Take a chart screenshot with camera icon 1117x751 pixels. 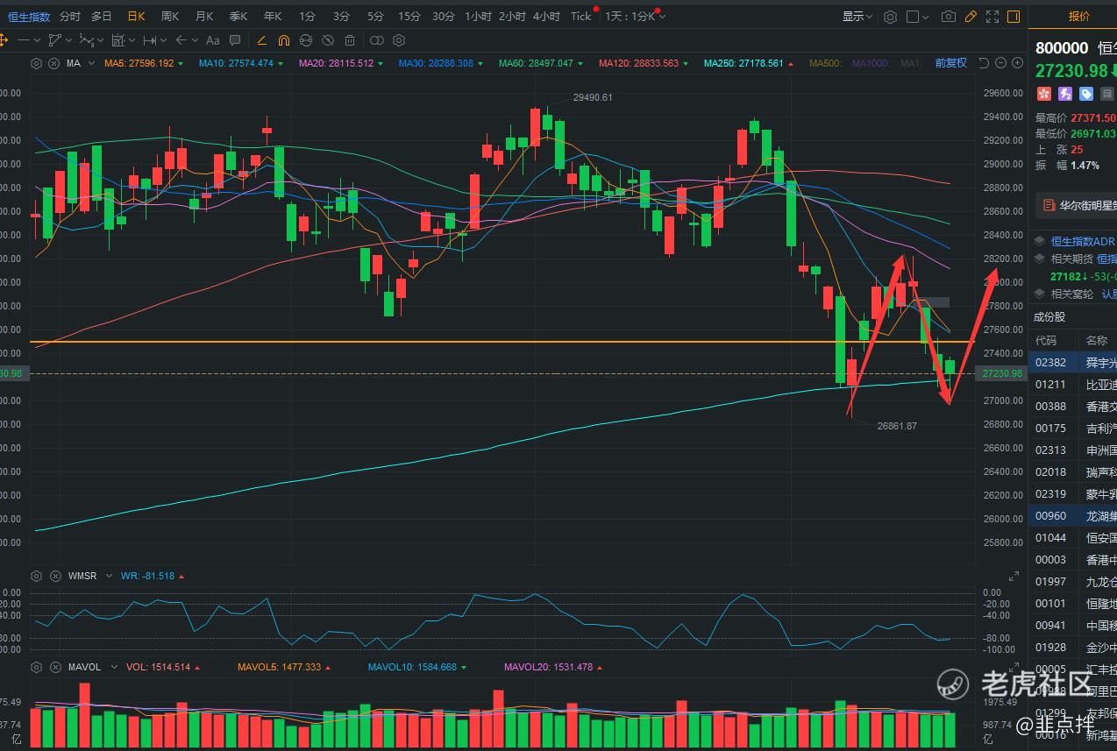949,16
